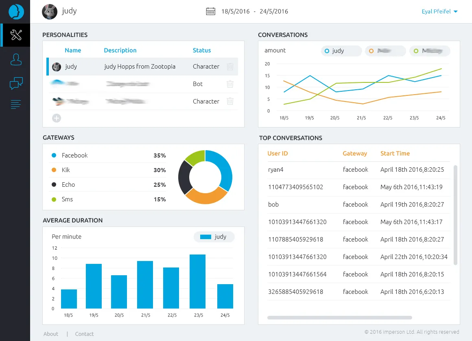This screenshot has height=341, width=472.
Task: Expand the Eyal Pfeifel account dropdown
Action: (439, 11)
